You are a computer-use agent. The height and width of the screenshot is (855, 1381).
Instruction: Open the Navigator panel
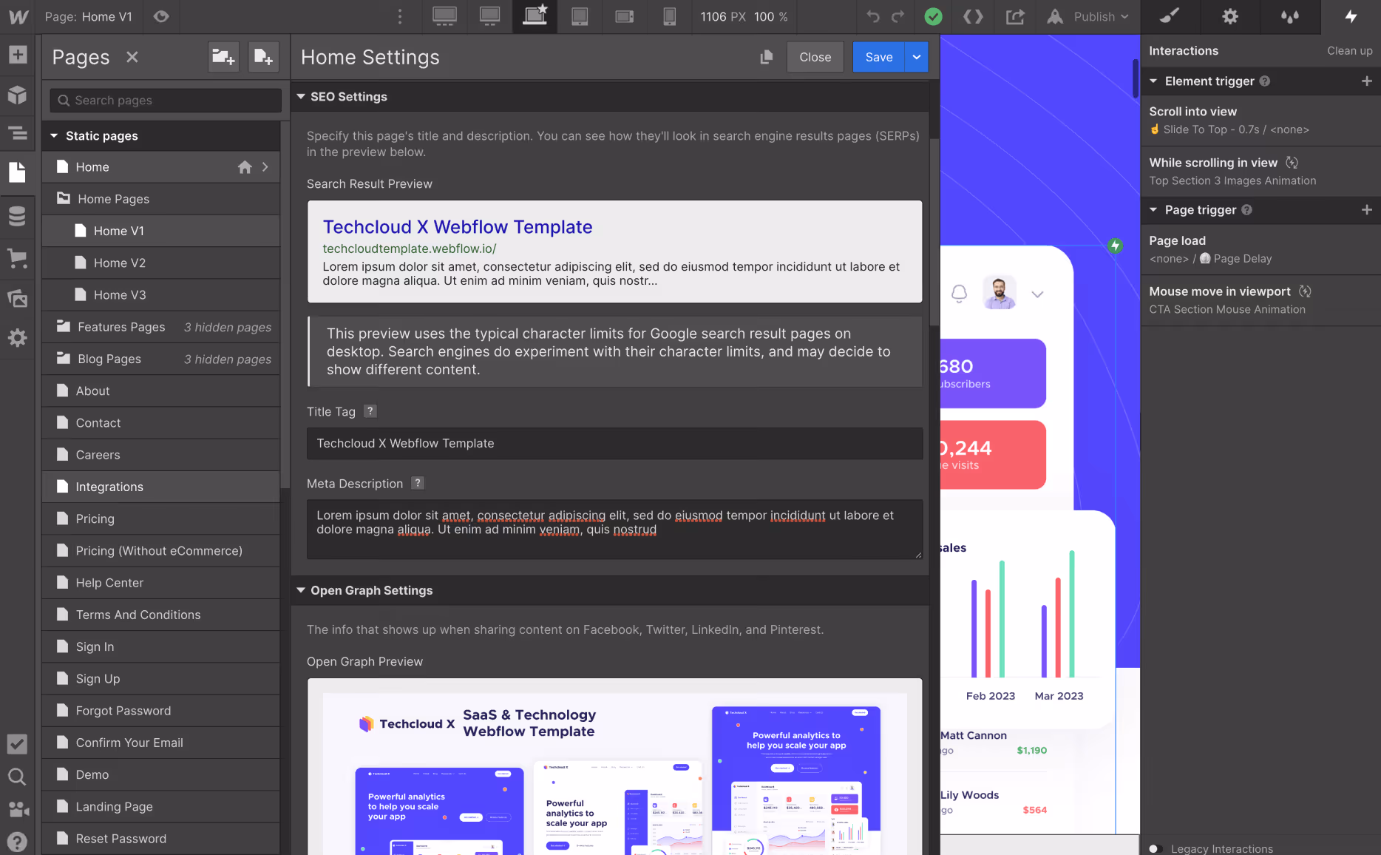point(17,133)
